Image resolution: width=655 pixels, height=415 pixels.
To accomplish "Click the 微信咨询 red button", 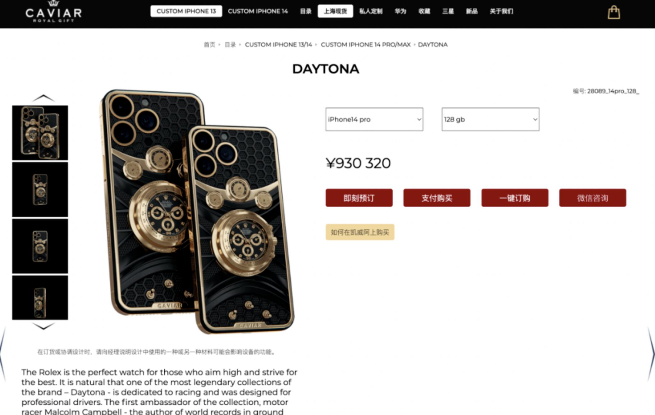I will (593, 198).
